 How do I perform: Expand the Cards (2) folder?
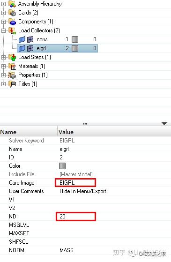(3, 13)
